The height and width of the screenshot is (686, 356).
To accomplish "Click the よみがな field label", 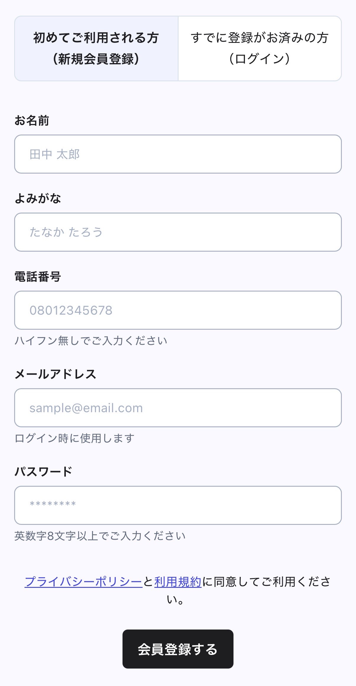I will click(38, 198).
